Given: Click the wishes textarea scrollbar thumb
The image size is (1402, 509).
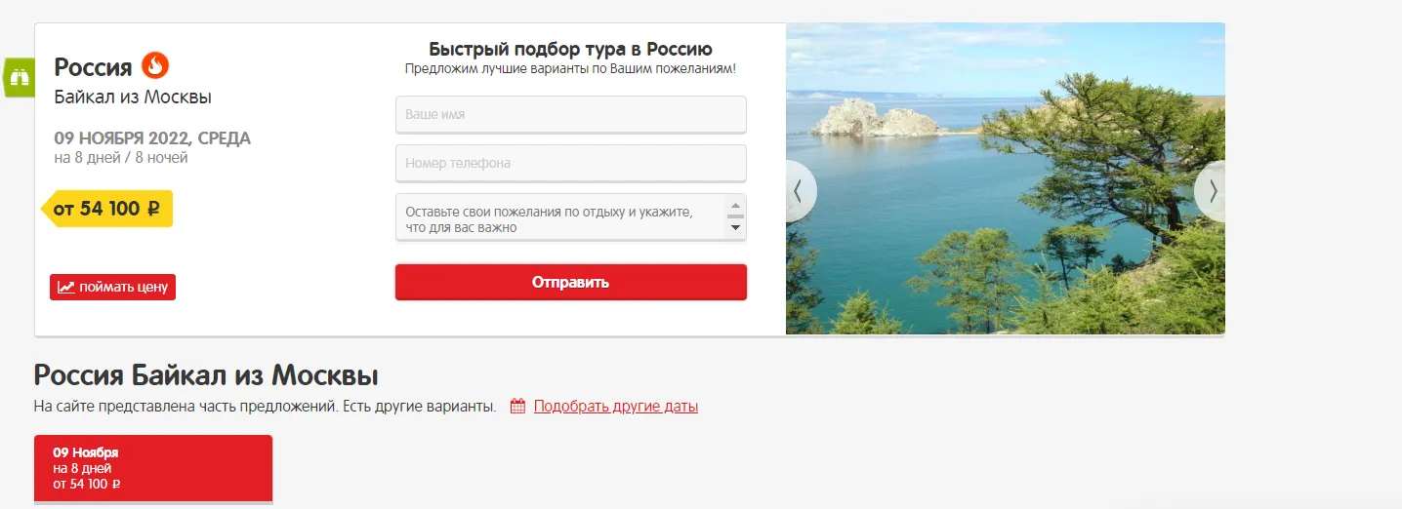Looking at the screenshot, I should pyautogui.click(x=735, y=216).
